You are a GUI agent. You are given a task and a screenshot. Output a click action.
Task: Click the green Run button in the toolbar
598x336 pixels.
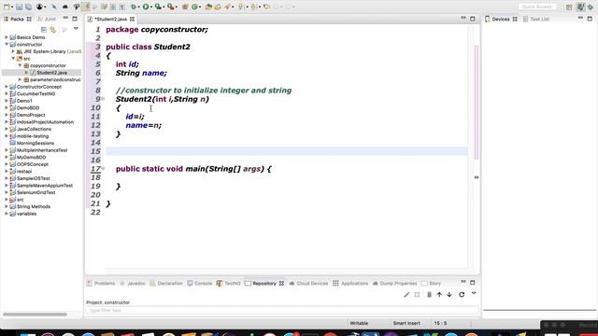tap(146, 7)
